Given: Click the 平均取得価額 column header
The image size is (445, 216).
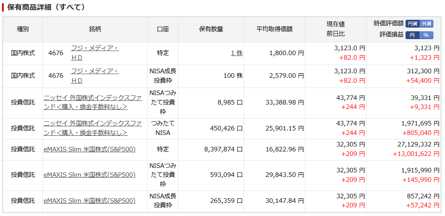Looking at the screenshot, I should (x=274, y=29).
